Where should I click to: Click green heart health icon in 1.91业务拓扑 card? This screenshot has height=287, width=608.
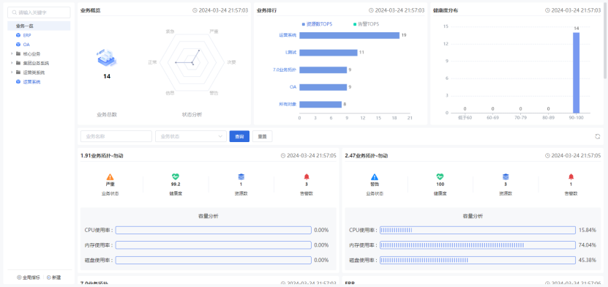coord(176,177)
